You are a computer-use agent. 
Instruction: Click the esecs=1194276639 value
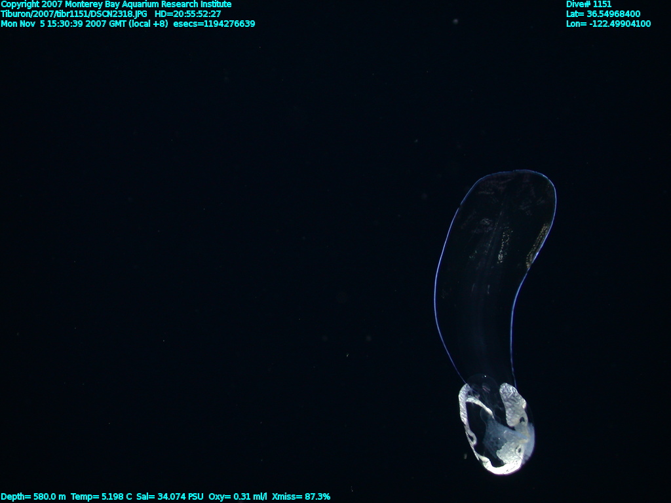214,24
